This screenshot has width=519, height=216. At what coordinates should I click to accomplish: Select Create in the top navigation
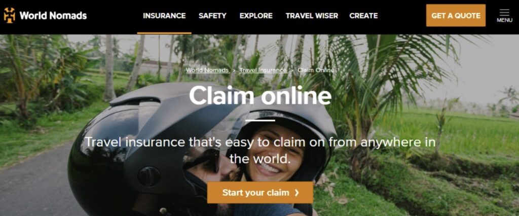pos(363,16)
